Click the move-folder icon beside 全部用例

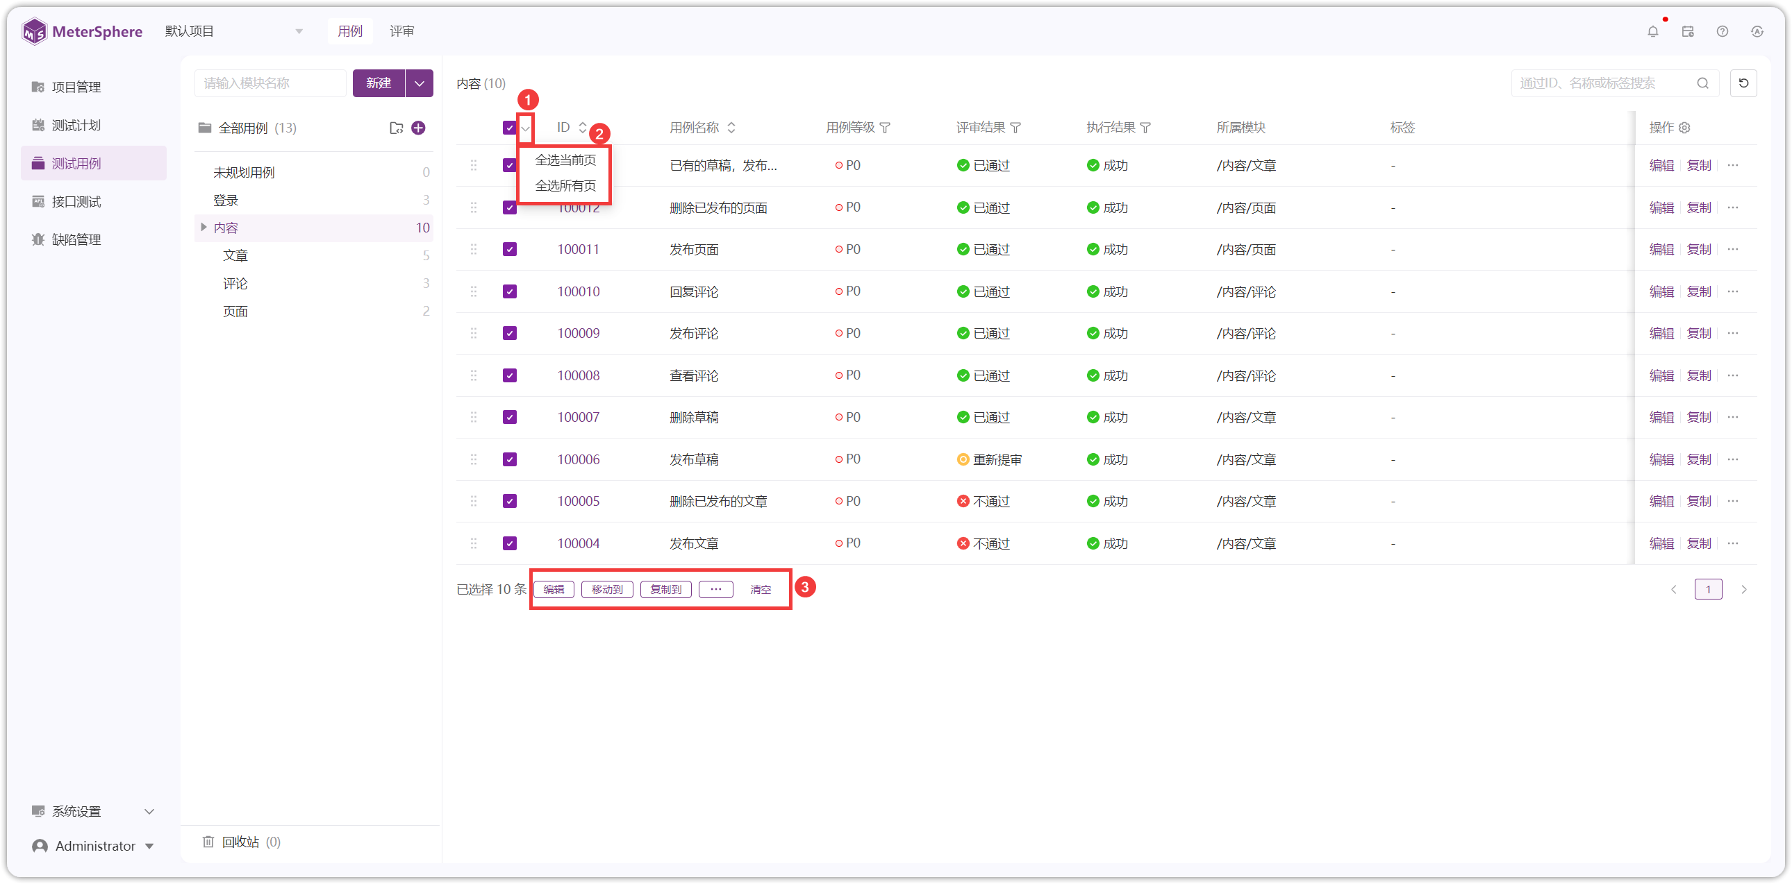[396, 128]
